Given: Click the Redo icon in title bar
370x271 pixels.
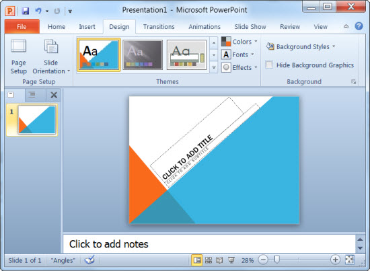Looking at the screenshot, I should (57, 11).
